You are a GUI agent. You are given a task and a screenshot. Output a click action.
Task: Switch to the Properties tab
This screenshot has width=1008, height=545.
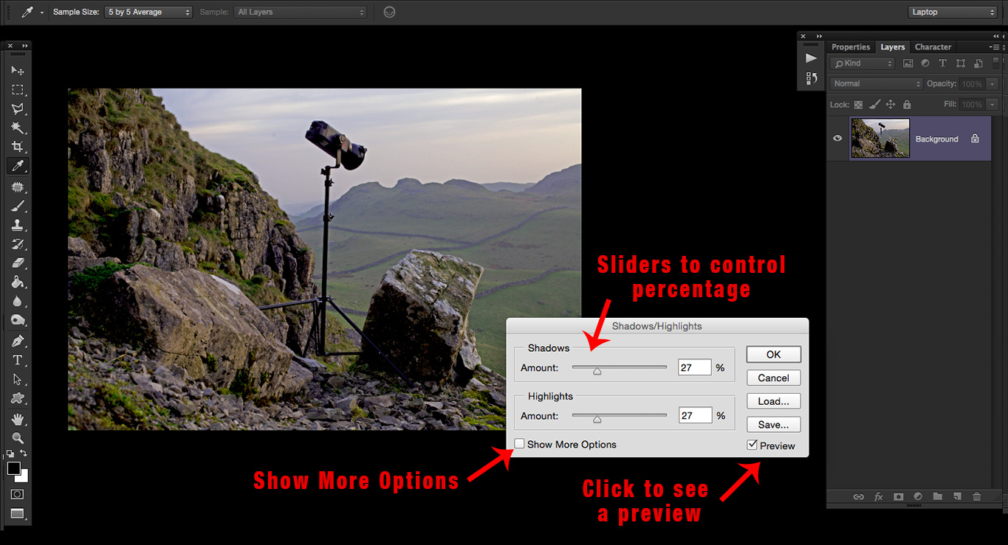tap(851, 47)
